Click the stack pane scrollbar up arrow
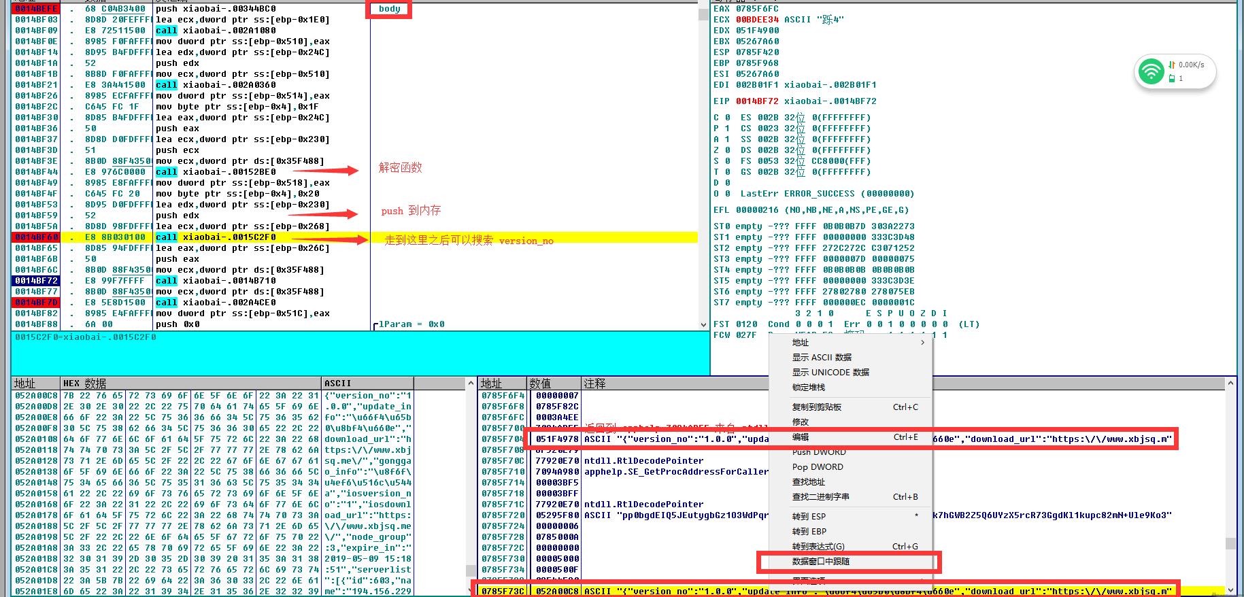This screenshot has width=1244, height=597. [x=1229, y=384]
